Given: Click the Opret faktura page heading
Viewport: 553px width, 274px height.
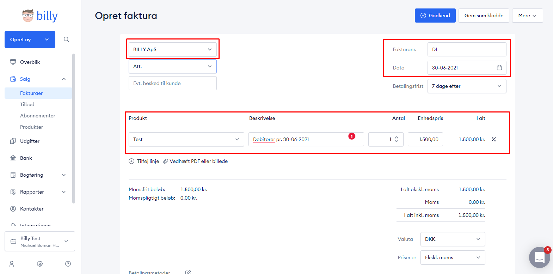Looking at the screenshot, I should tap(126, 16).
